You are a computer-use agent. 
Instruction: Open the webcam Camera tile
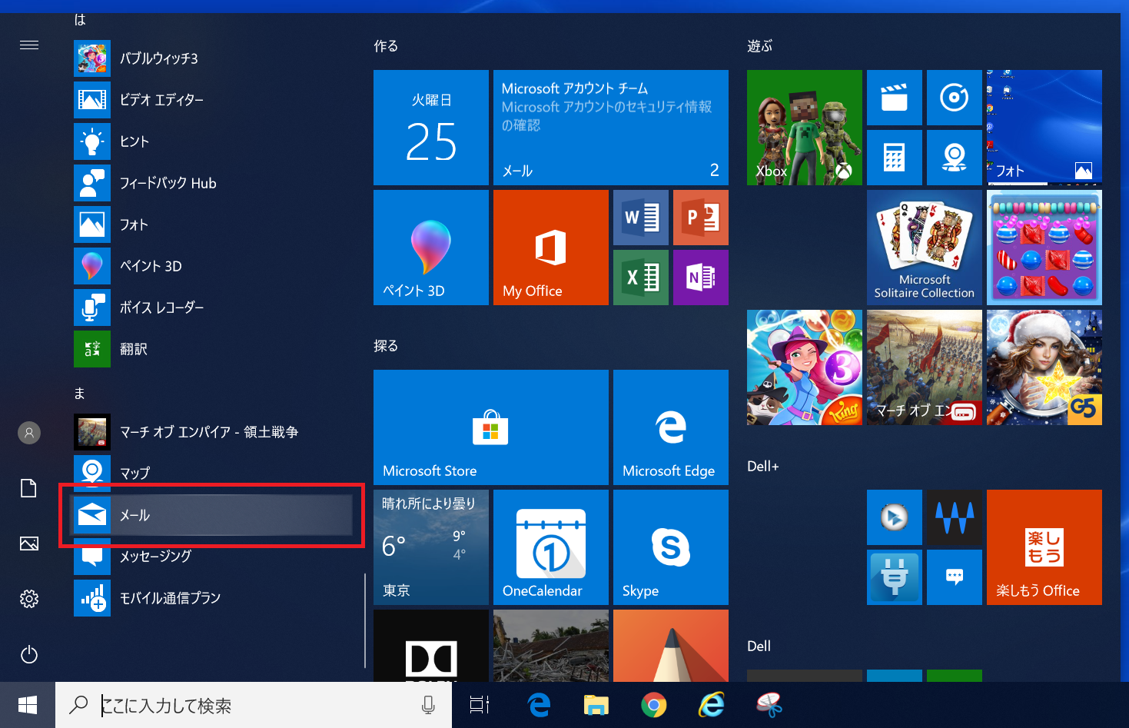pyautogui.click(x=955, y=158)
